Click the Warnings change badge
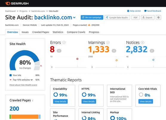This screenshot has width=166, height=120. [x=114, y=51]
